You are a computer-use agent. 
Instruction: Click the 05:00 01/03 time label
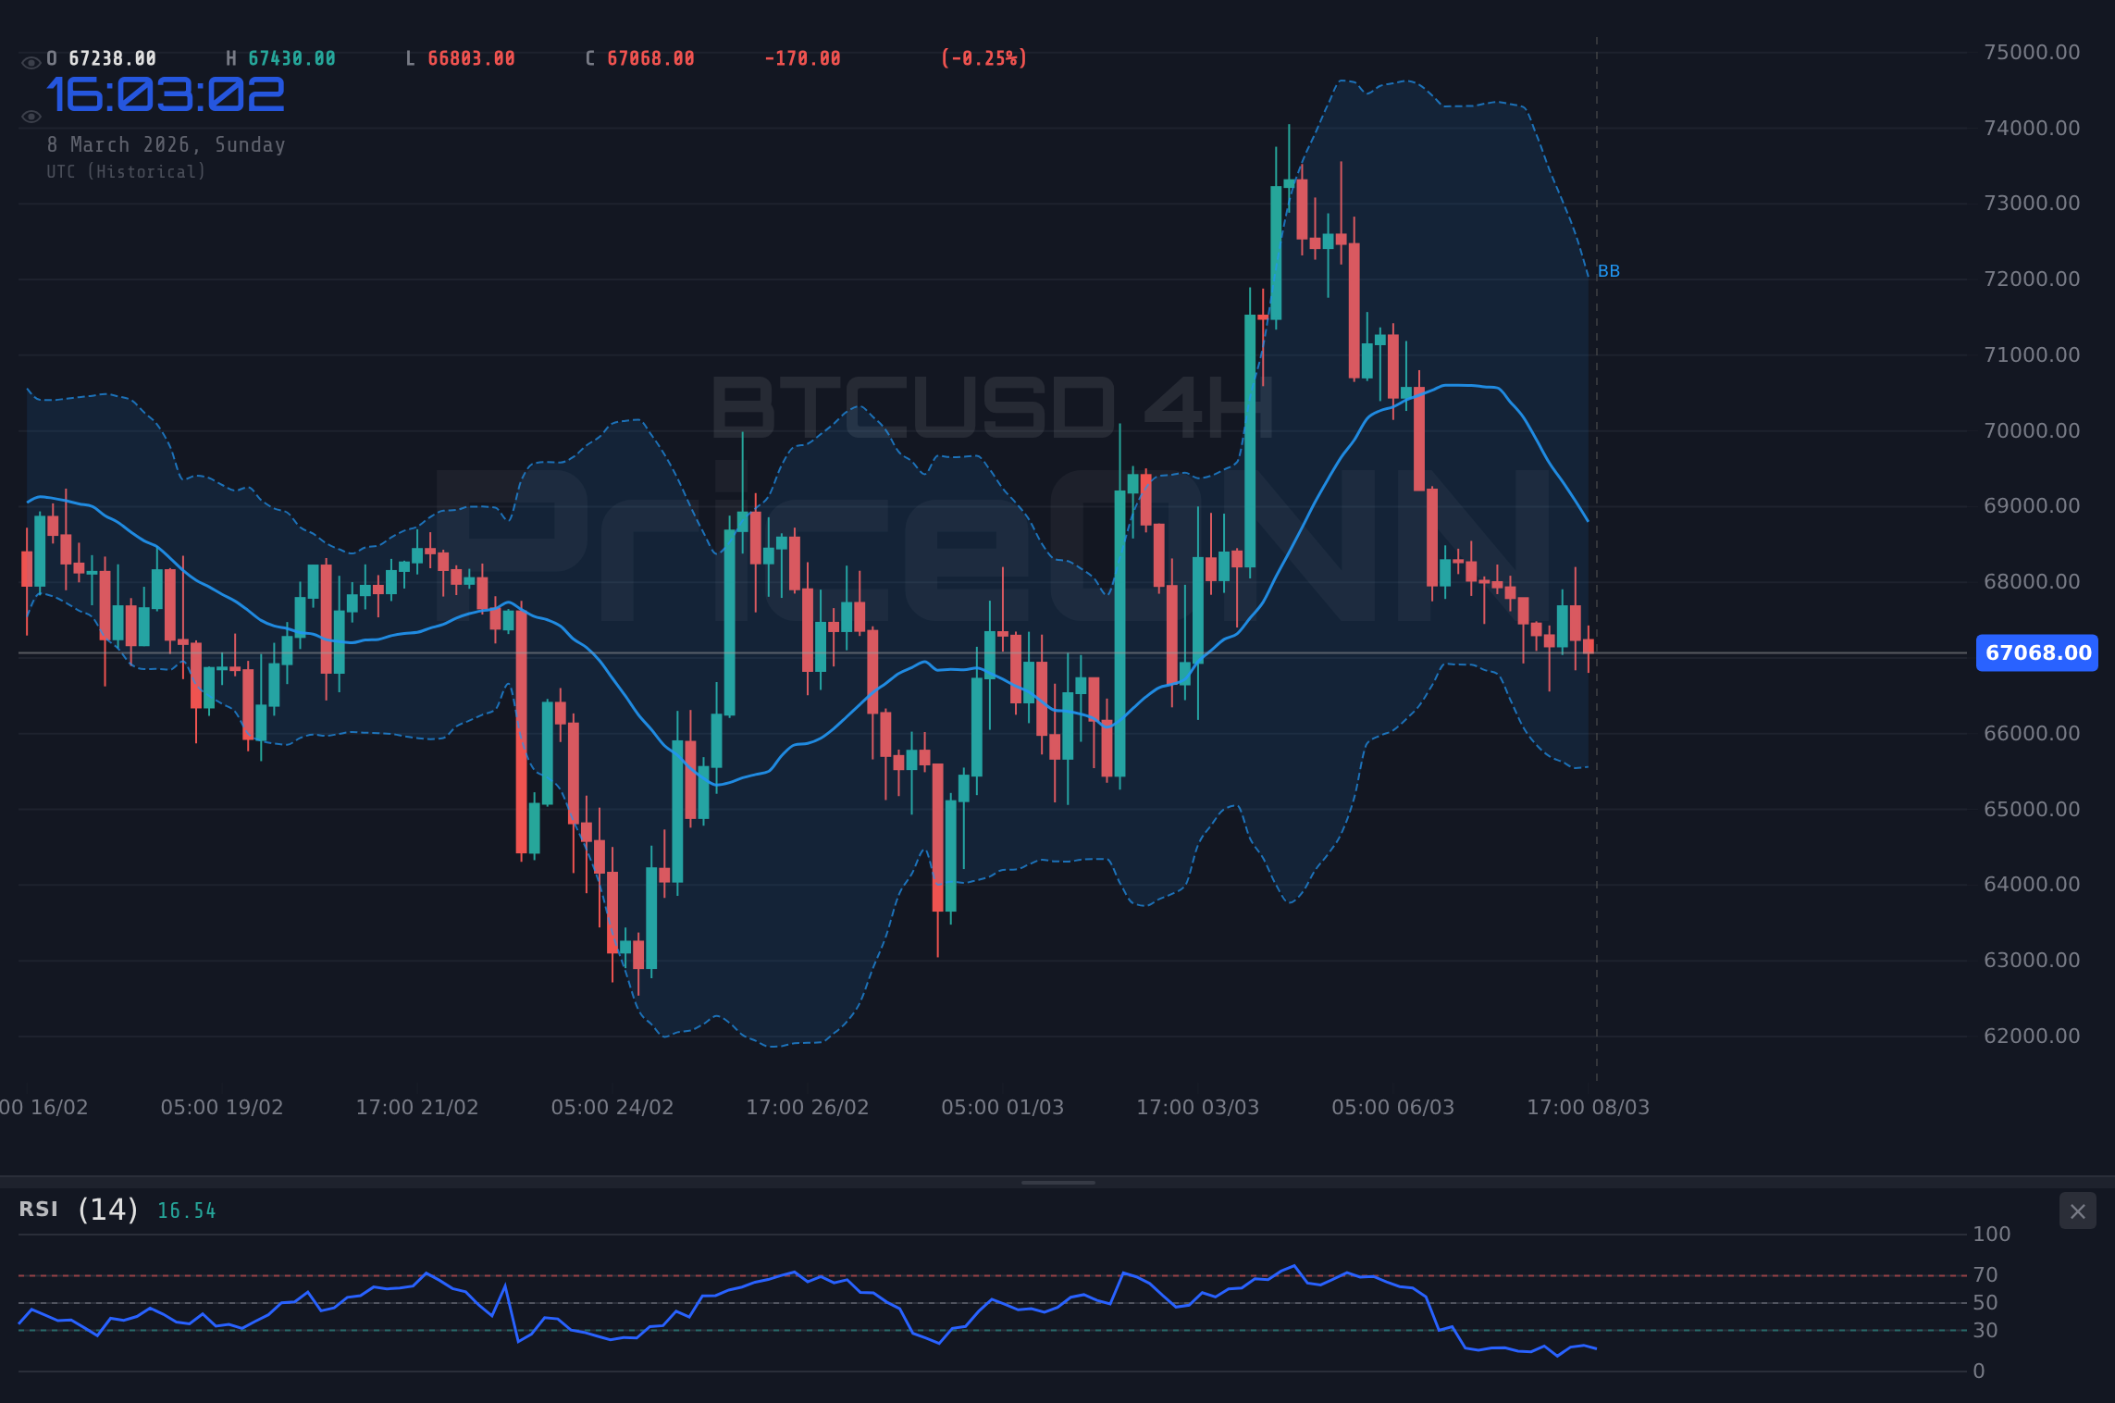(1003, 1108)
